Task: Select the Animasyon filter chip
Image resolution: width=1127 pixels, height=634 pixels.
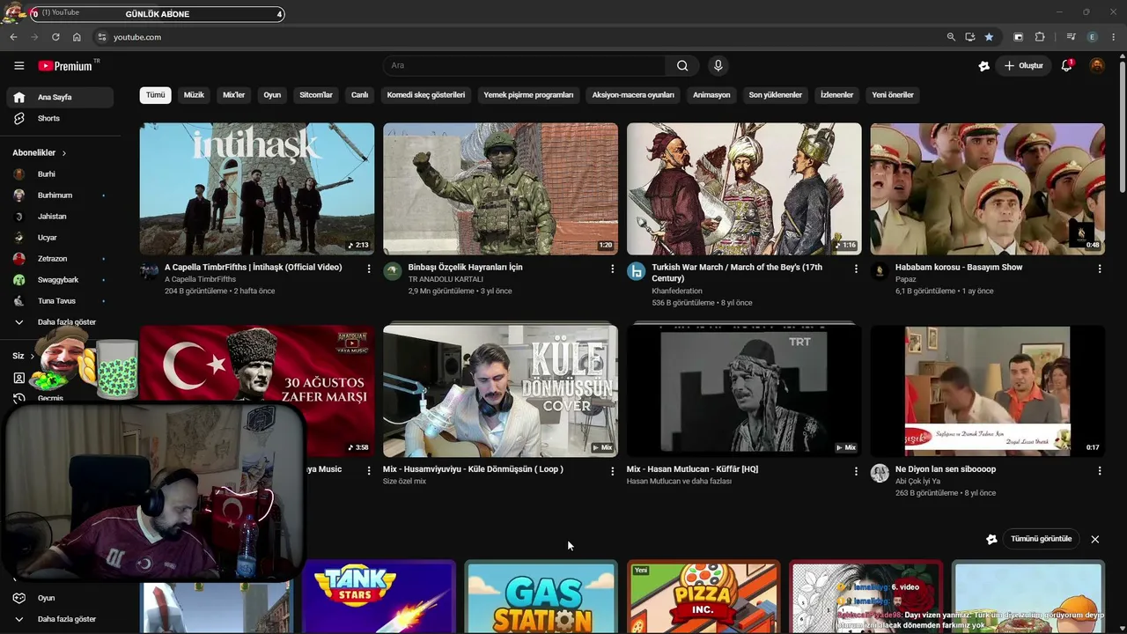Action: 711,95
